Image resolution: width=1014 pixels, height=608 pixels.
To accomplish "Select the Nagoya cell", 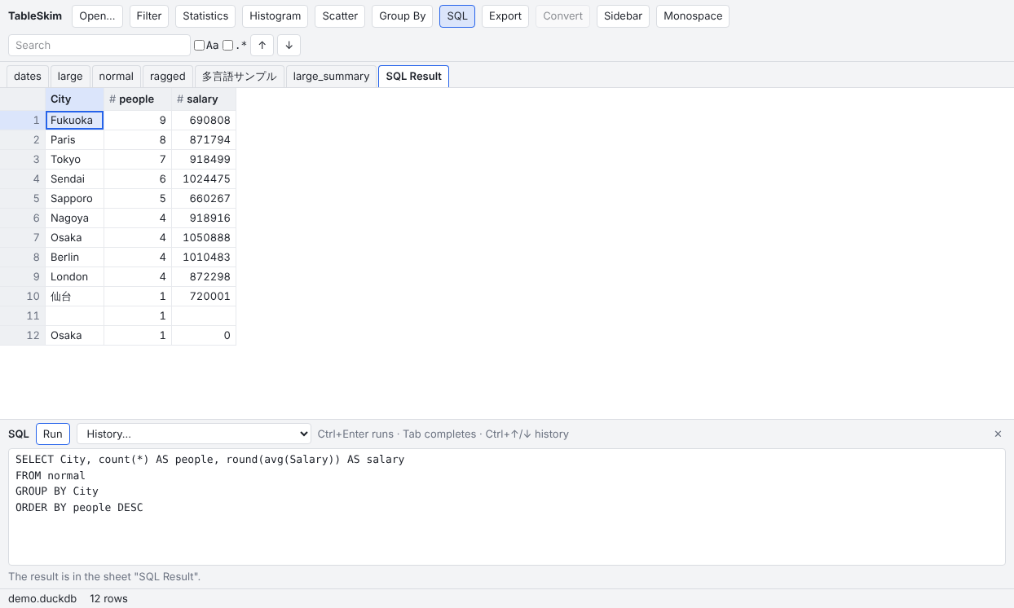I will 74,218.
